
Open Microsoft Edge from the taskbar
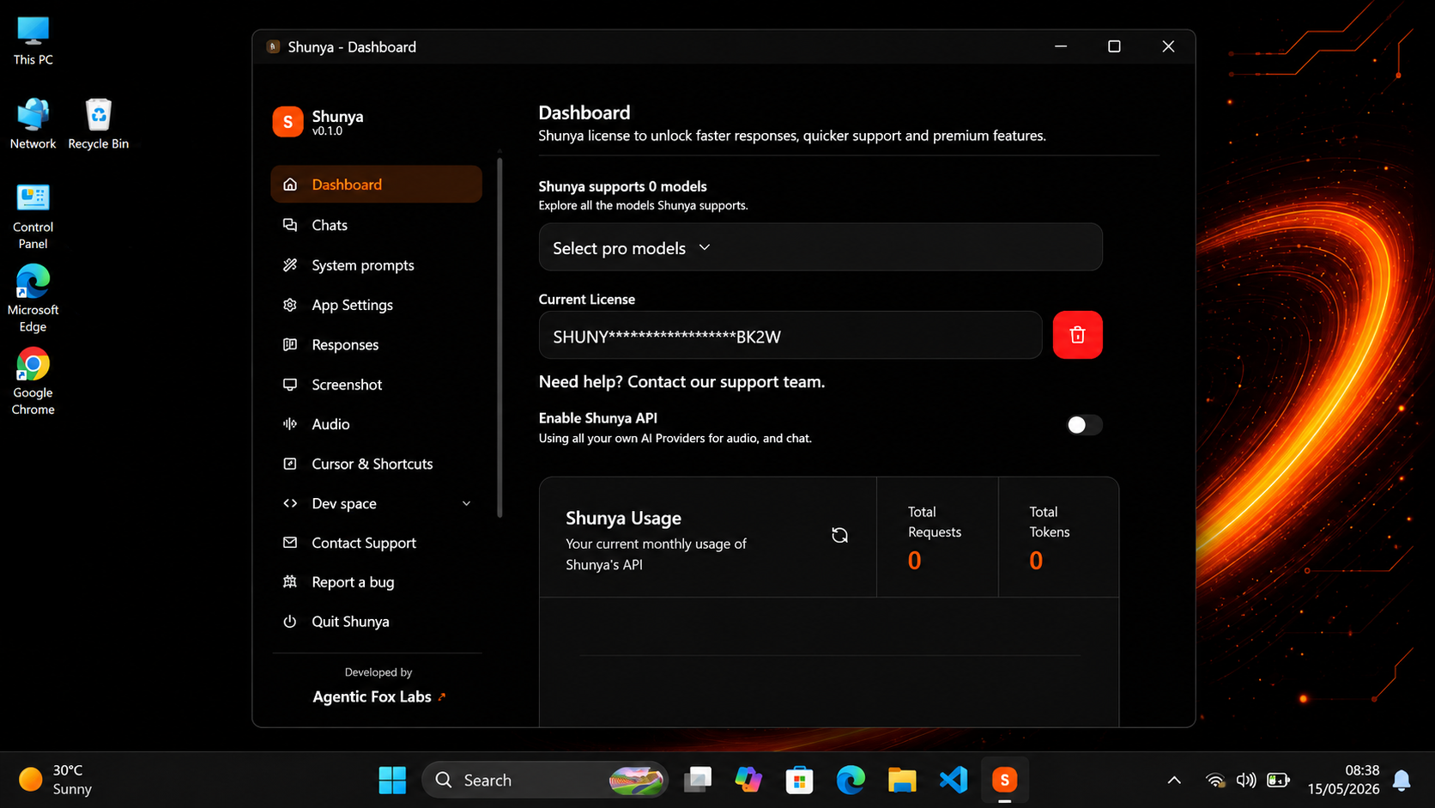coord(851,780)
